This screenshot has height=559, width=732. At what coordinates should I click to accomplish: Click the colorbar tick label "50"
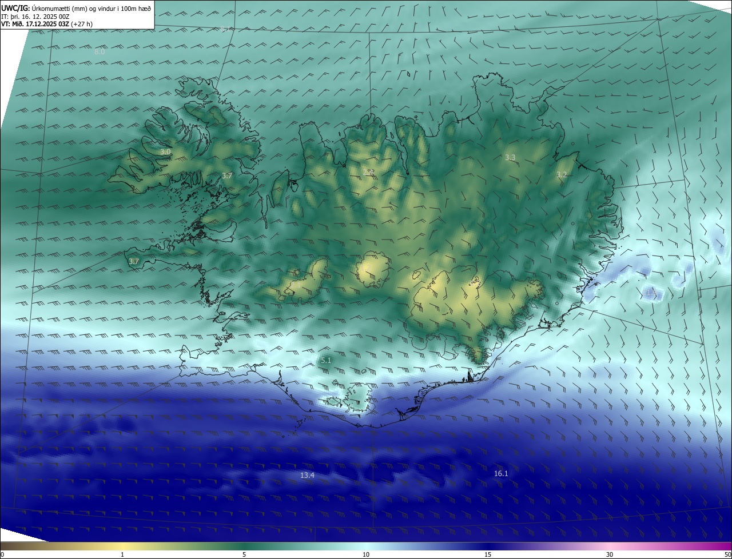coord(727,554)
